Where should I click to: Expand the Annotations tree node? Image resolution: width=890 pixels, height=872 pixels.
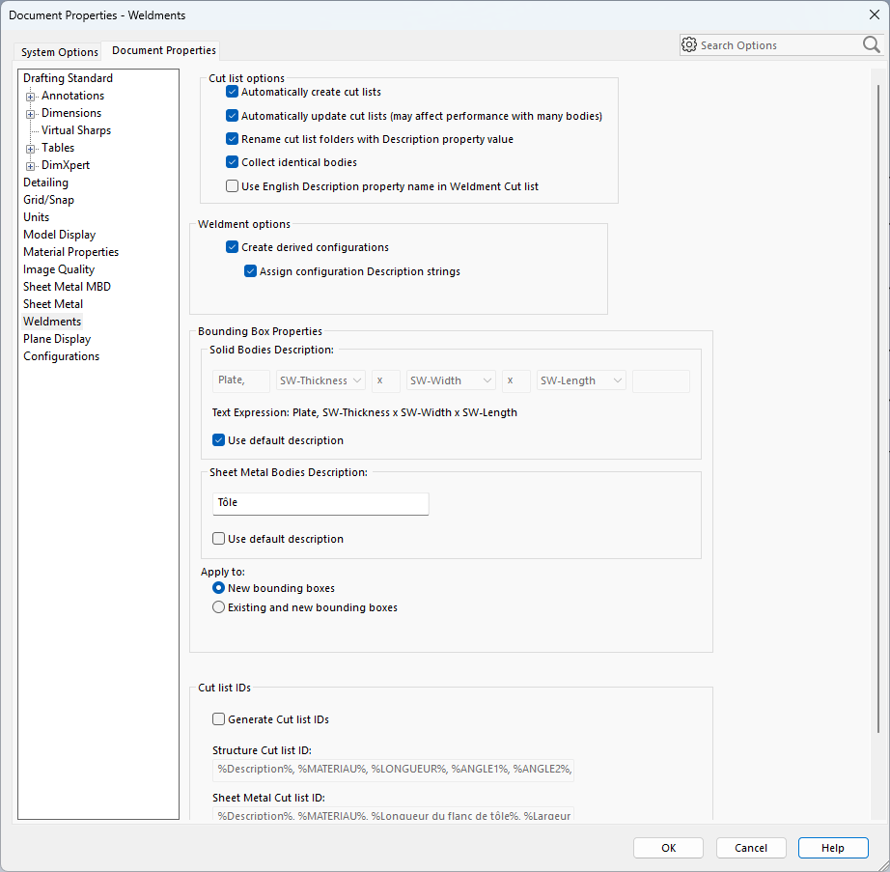[30, 97]
